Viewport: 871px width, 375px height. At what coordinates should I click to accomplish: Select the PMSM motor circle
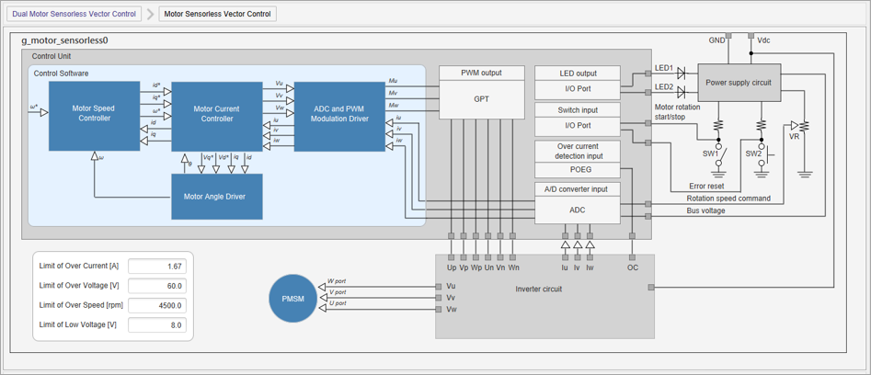pyautogui.click(x=292, y=298)
